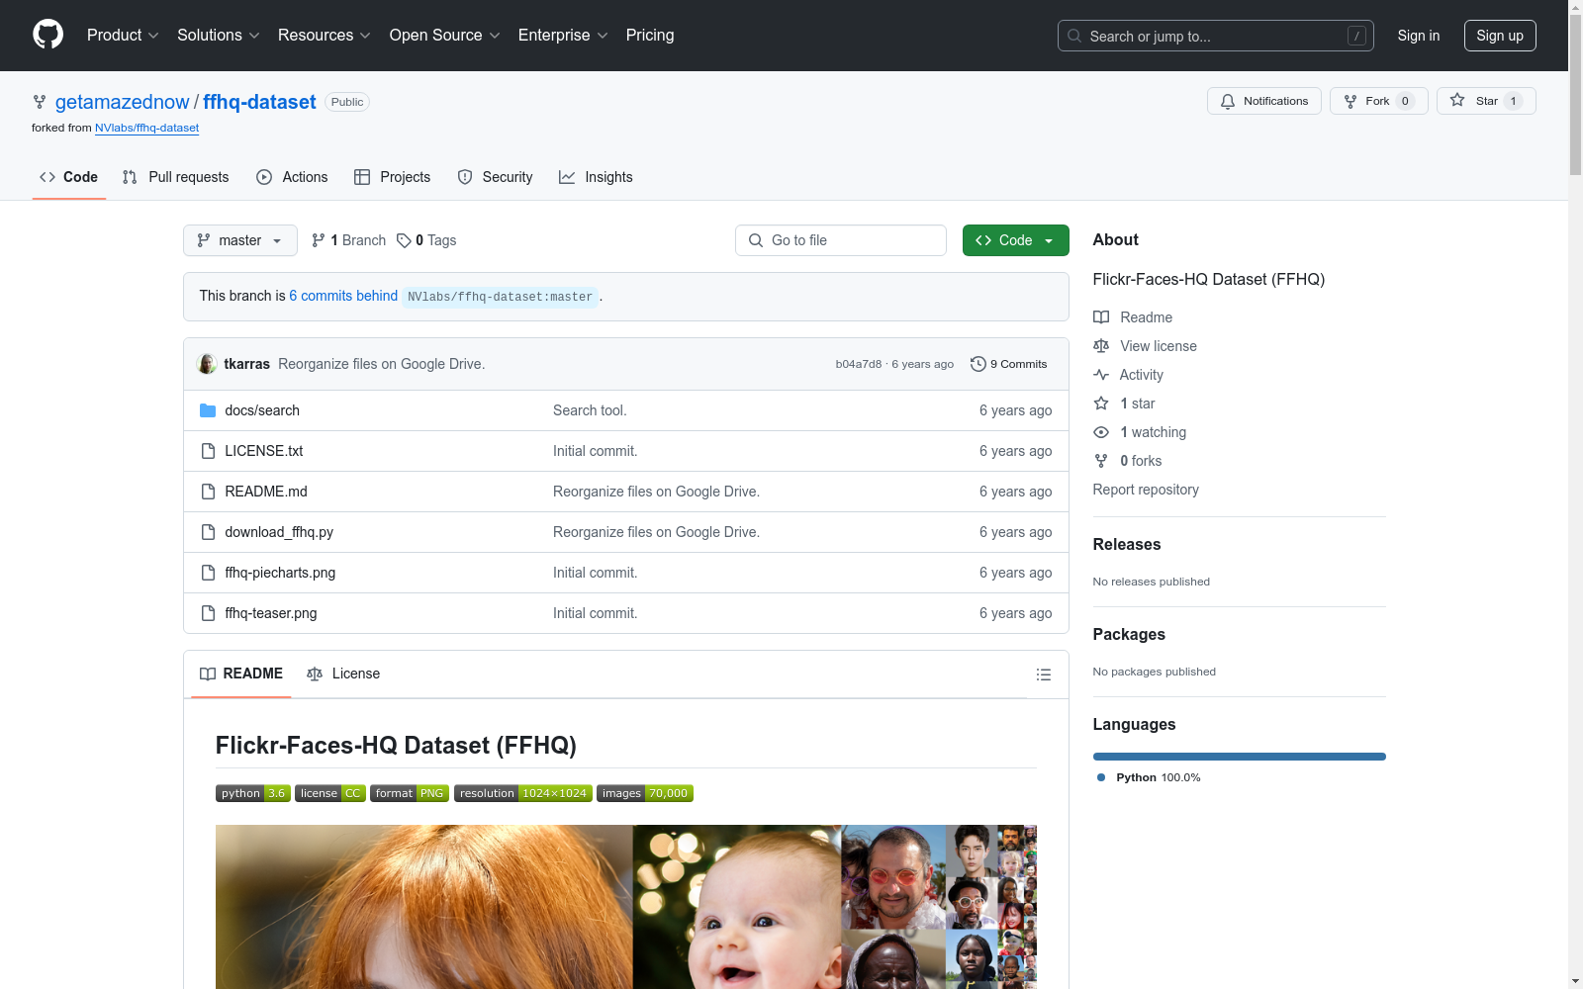Click the Sign in link
This screenshot has width=1583, height=989.
click(x=1418, y=36)
